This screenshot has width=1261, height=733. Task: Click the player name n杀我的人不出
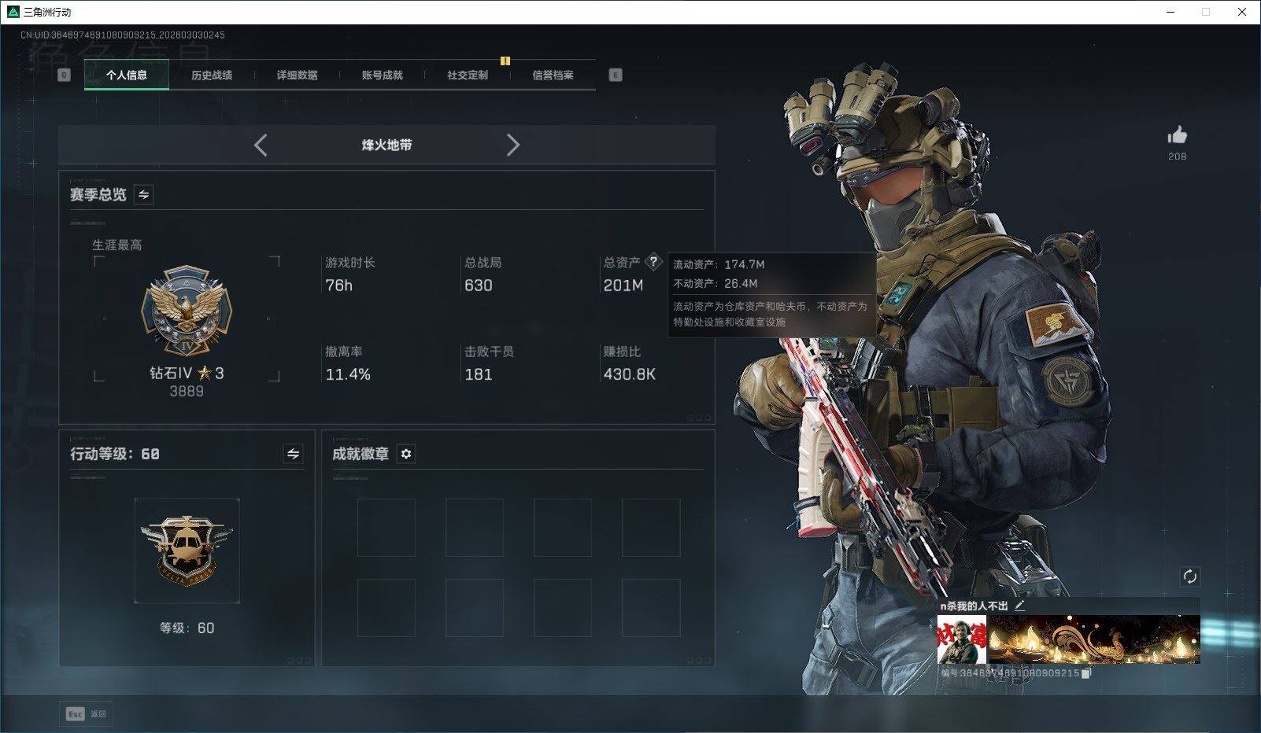click(x=974, y=606)
